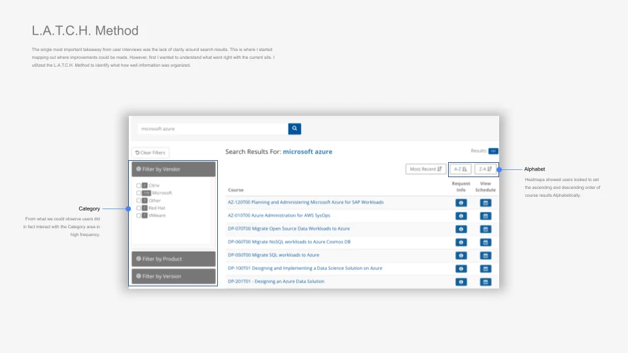View schedule for DP-201T01 course
Screen dimensions: 628x353
coord(485,282)
